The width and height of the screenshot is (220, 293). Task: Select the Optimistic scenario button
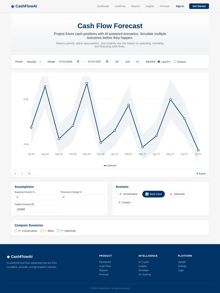pos(177,194)
